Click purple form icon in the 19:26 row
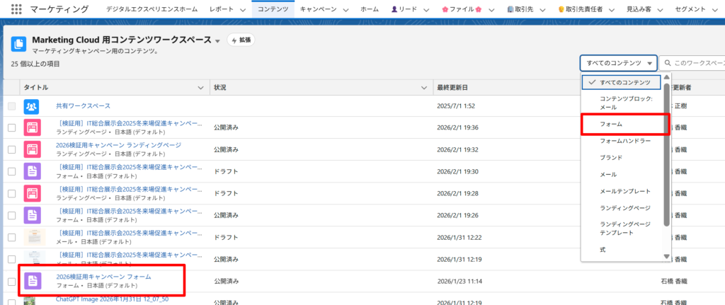Image resolution: width=725 pixels, height=305 pixels. [x=32, y=215]
